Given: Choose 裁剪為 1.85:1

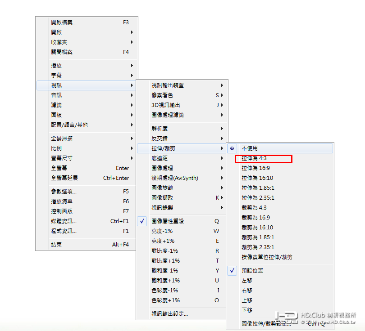Looking at the screenshot, I should pos(280,237).
